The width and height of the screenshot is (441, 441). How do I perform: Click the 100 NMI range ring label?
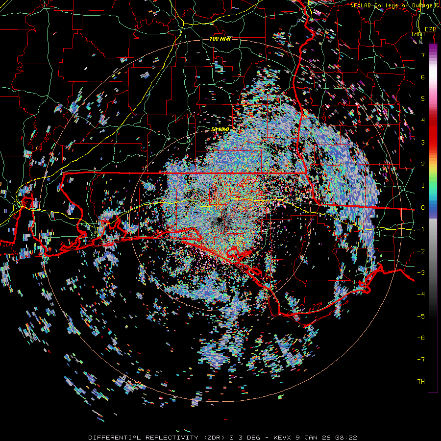point(220,39)
